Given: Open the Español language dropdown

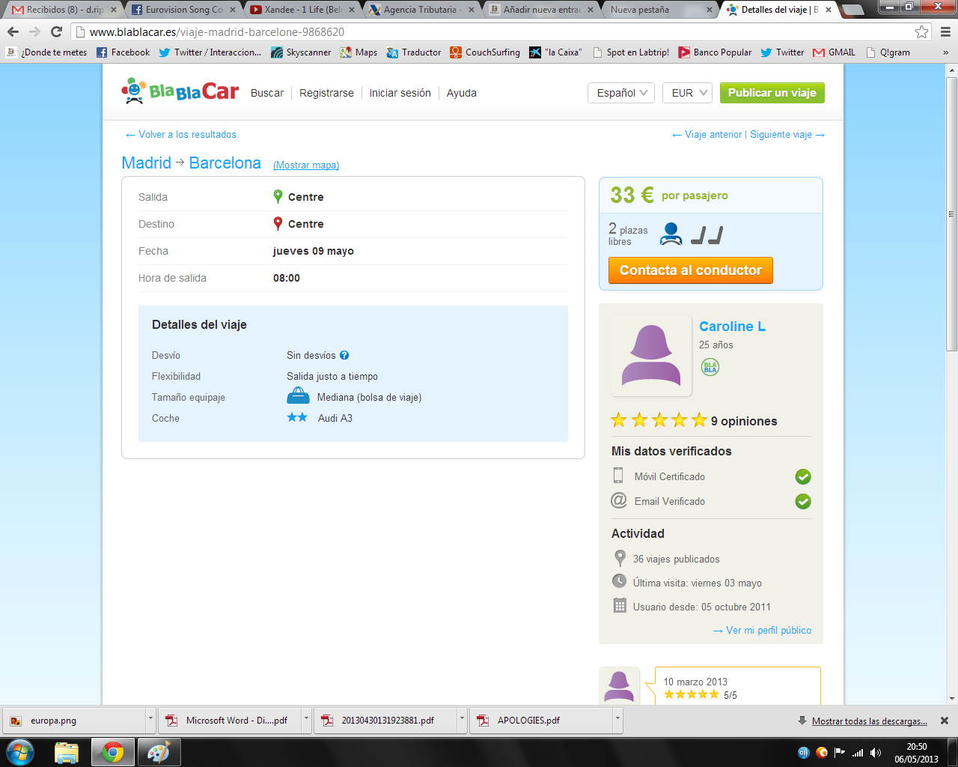Looking at the screenshot, I should tap(621, 93).
